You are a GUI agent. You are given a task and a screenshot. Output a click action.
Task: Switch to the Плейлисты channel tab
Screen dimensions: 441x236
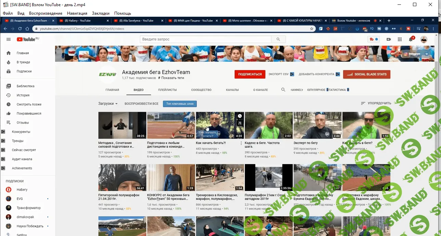tap(167, 90)
